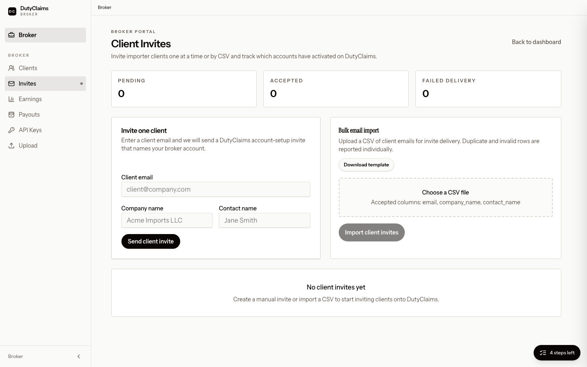The image size is (587, 367).
Task: Select the Invites sidebar item
Action: [45, 84]
